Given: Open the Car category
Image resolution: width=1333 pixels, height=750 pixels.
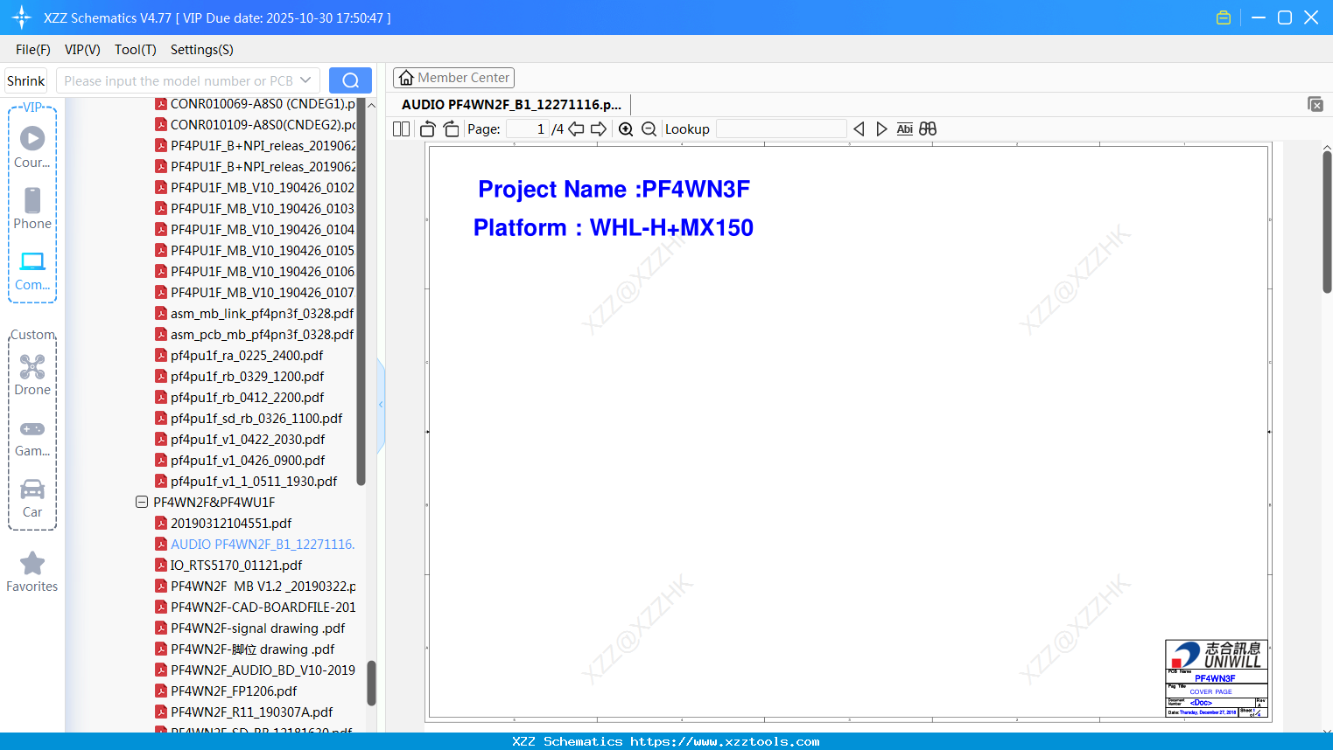Looking at the screenshot, I should point(32,498).
